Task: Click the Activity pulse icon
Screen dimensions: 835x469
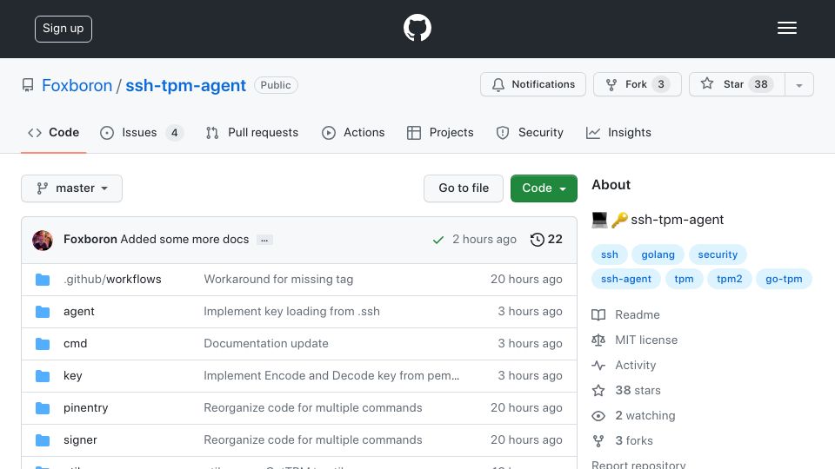Action: coord(598,366)
